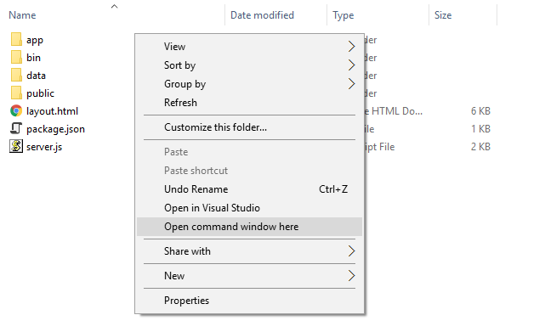This screenshot has height=332, width=545.
Task: Click the app folder icon
Action: tap(16, 40)
